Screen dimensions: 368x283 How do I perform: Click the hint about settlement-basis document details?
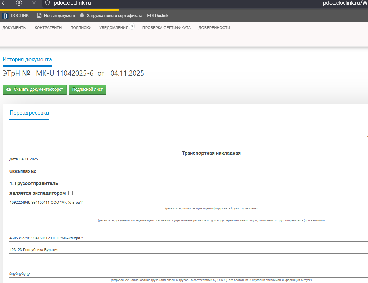tap(211, 220)
